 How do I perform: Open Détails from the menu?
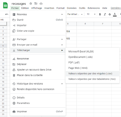(38, 98)
